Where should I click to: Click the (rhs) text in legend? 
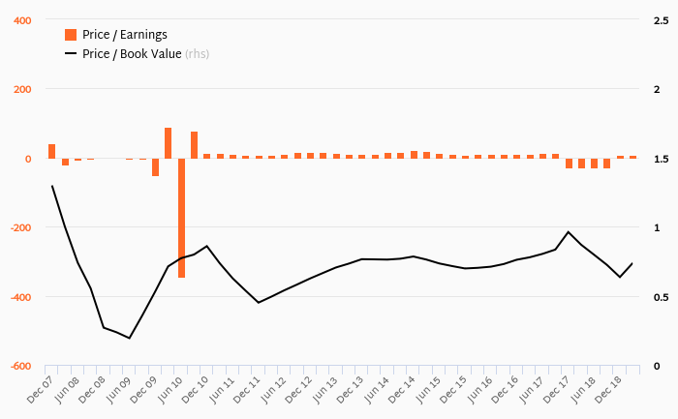pos(198,54)
